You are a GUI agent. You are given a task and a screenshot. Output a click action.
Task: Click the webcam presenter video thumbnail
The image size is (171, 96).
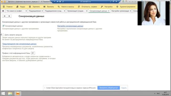click(154, 13)
